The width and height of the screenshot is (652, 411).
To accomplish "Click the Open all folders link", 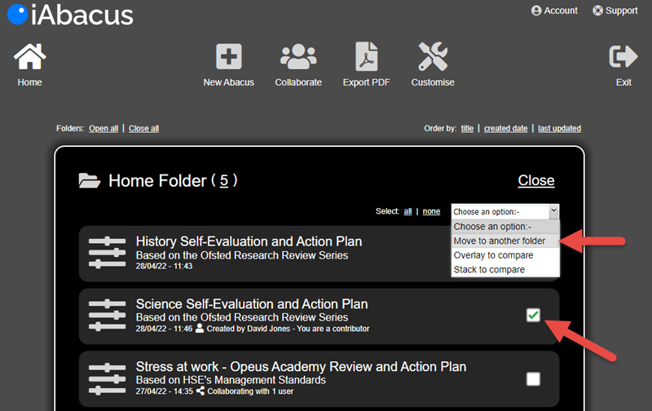I will [x=104, y=128].
